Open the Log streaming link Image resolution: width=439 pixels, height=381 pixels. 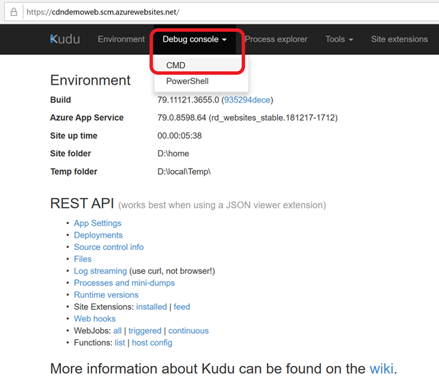[x=100, y=271]
